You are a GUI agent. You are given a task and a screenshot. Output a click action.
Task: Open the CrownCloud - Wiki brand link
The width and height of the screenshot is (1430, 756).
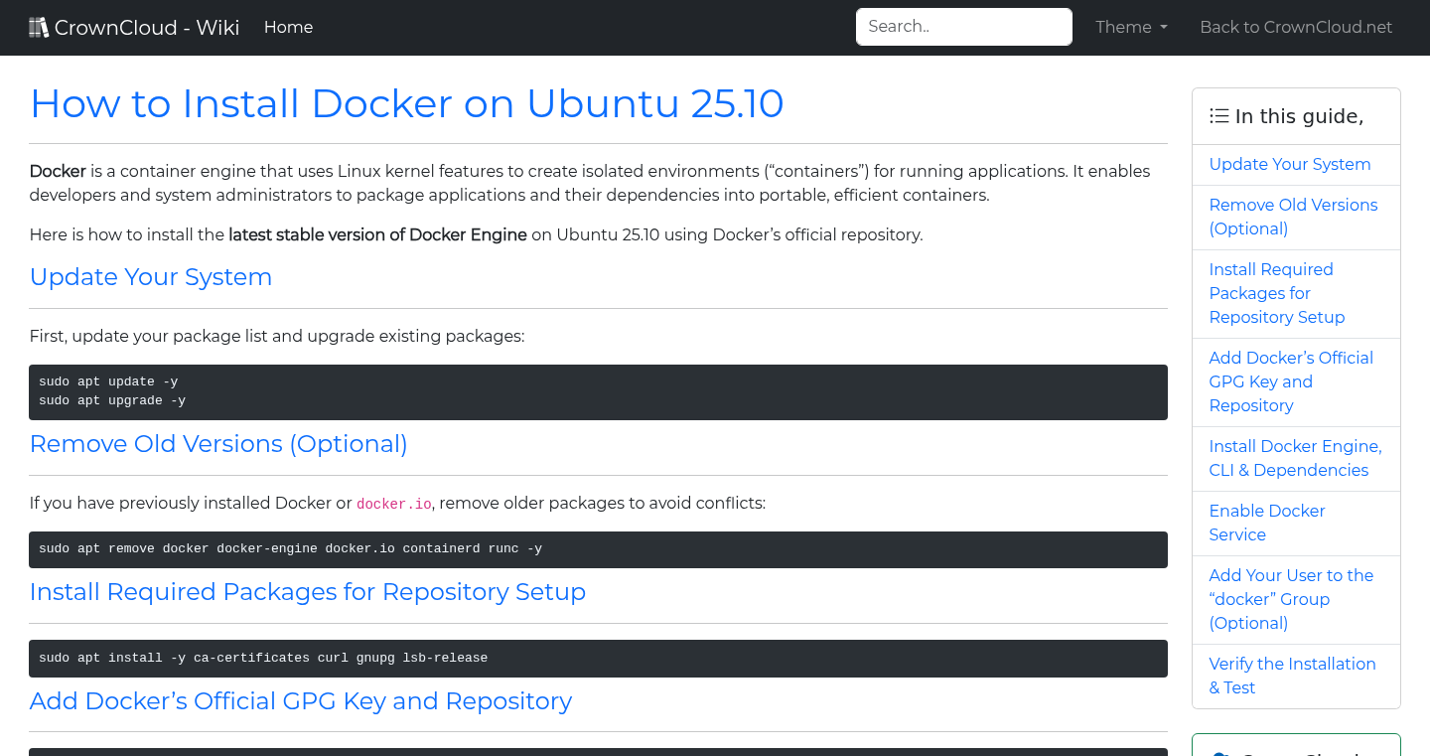click(x=146, y=27)
